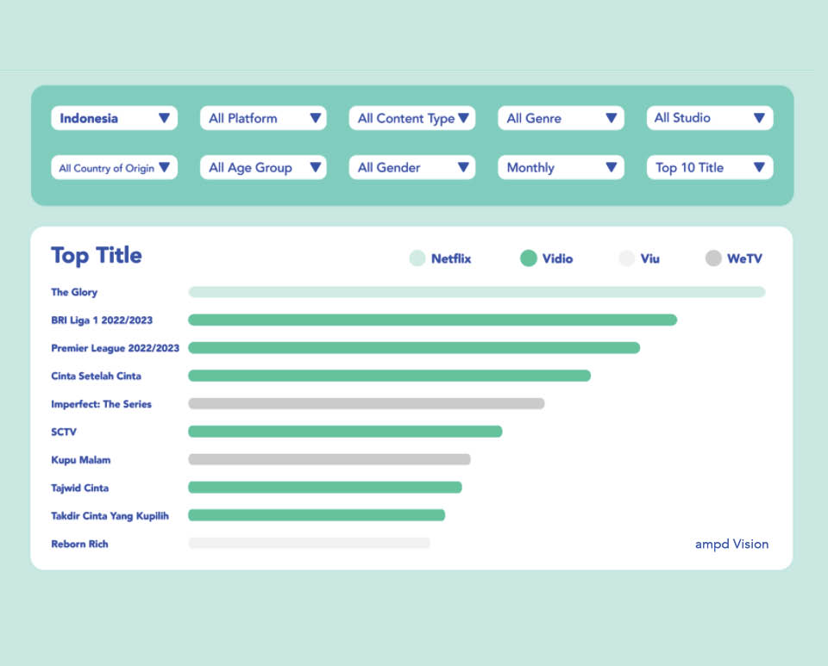
Task: Click the BRI Liga 1 2022/2023 bar
Action: click(x=432, y=321)
